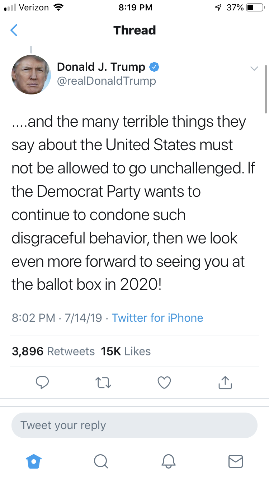Open the tweet author's profile picture

pos(31,75)
